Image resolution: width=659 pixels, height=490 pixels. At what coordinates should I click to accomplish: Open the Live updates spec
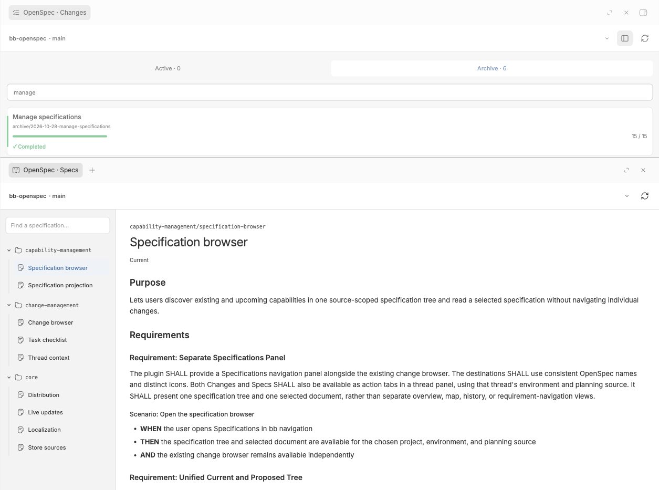[x=62, y=412]
